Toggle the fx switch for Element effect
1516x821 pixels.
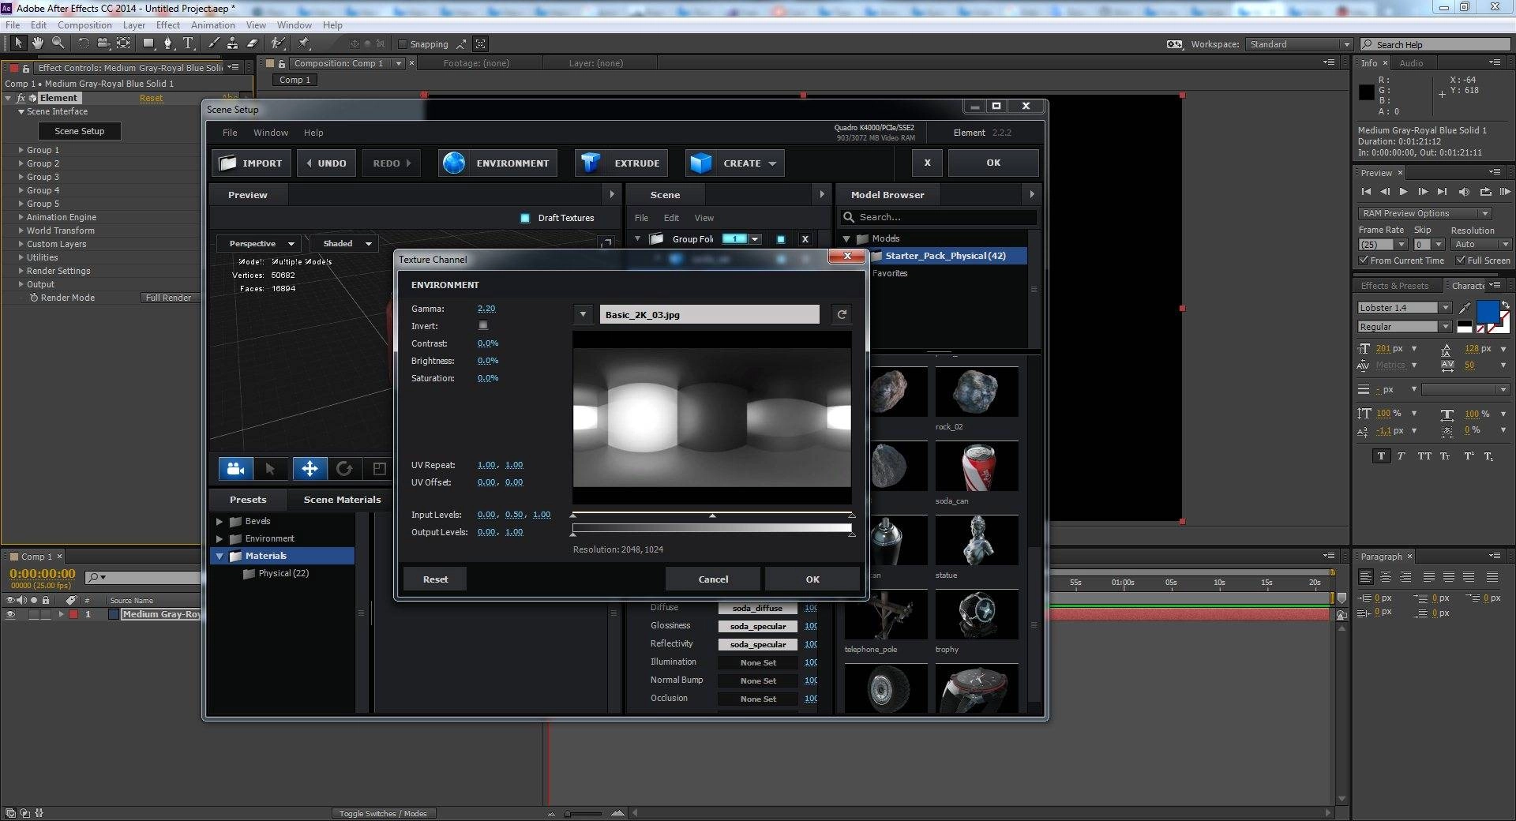(21, 98)
